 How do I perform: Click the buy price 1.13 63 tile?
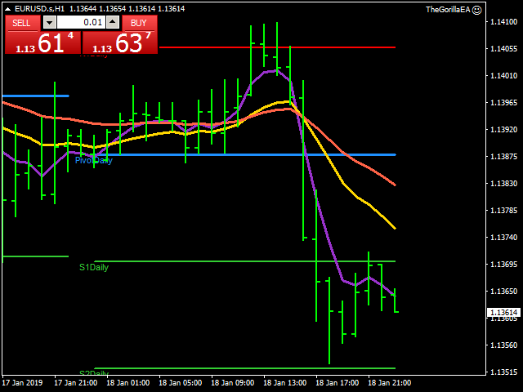coord(120,42)
